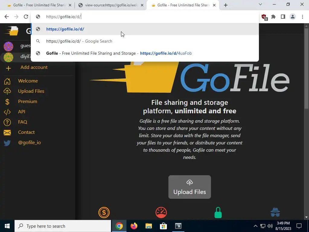The width and height of the screenshot is (309, 232).
Task: Click the plus icon for Add account
Action: tap(8, 68)
